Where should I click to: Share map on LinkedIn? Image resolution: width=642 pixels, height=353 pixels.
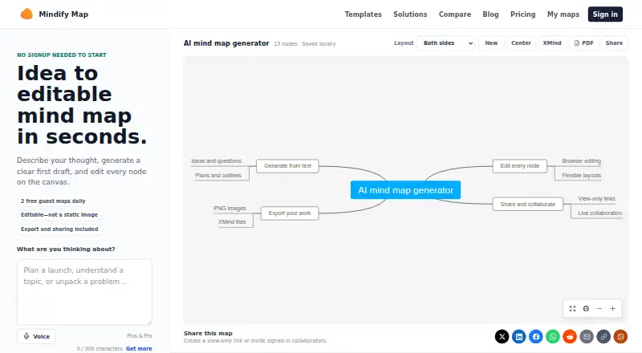coord(518,337)
